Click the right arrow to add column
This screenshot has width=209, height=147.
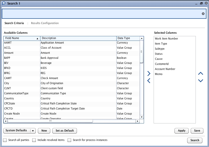pyautogui.click(x=149, y=73)
